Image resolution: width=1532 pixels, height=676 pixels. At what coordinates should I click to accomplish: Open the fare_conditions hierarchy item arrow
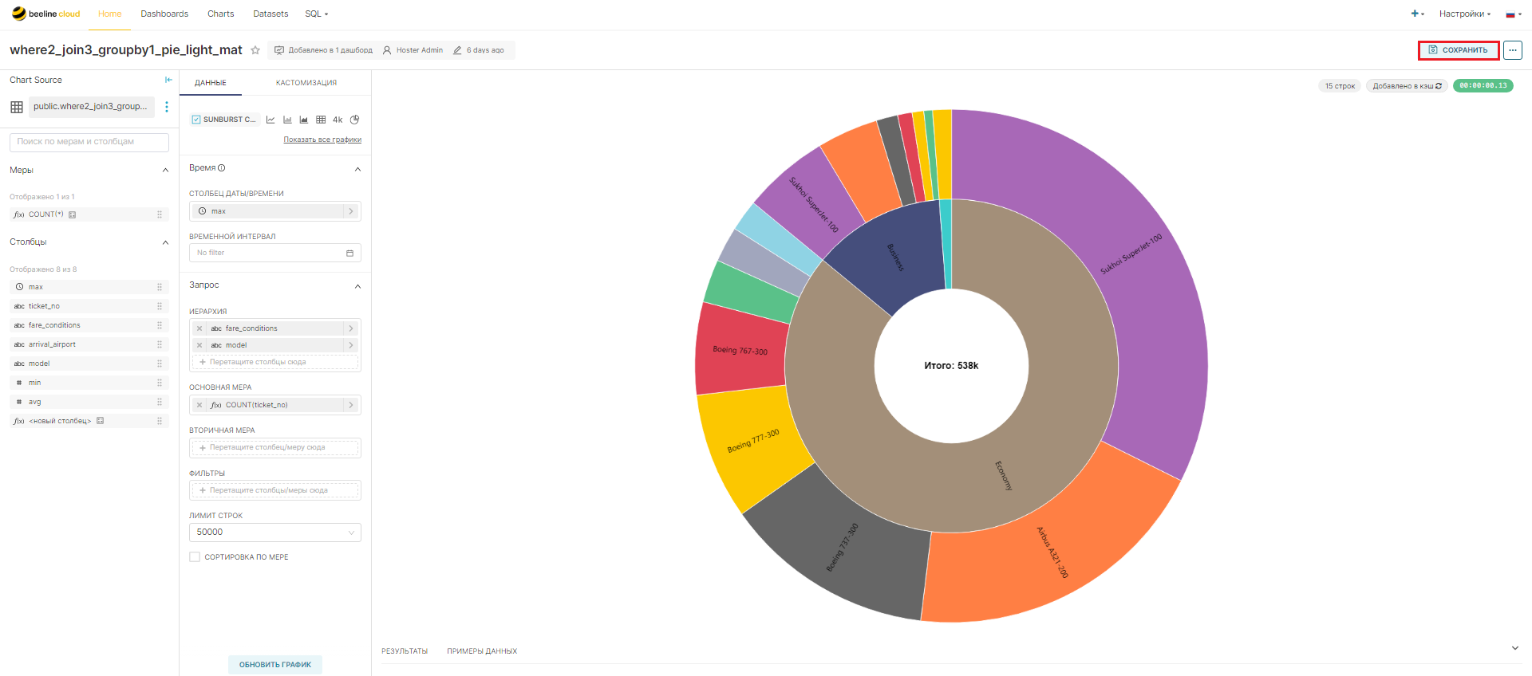pyautogui.click(x=351, y=328)
